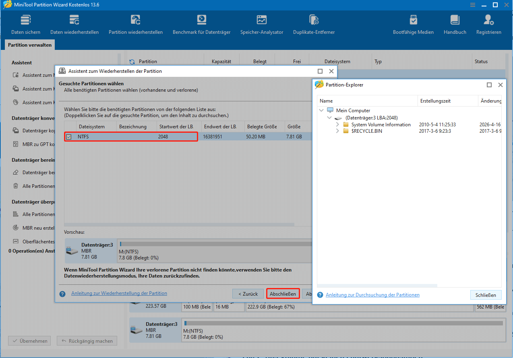Open Anleitung zur Wiederherstellung der Partition link
The height and width of the screenshot is (358, 513).
119,293
